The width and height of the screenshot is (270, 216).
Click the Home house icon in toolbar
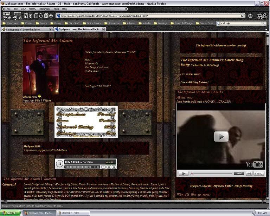[46, 16]
